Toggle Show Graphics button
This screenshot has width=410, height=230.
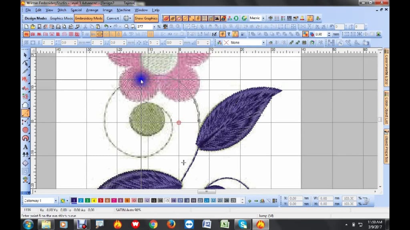click(x=146, y=18)
